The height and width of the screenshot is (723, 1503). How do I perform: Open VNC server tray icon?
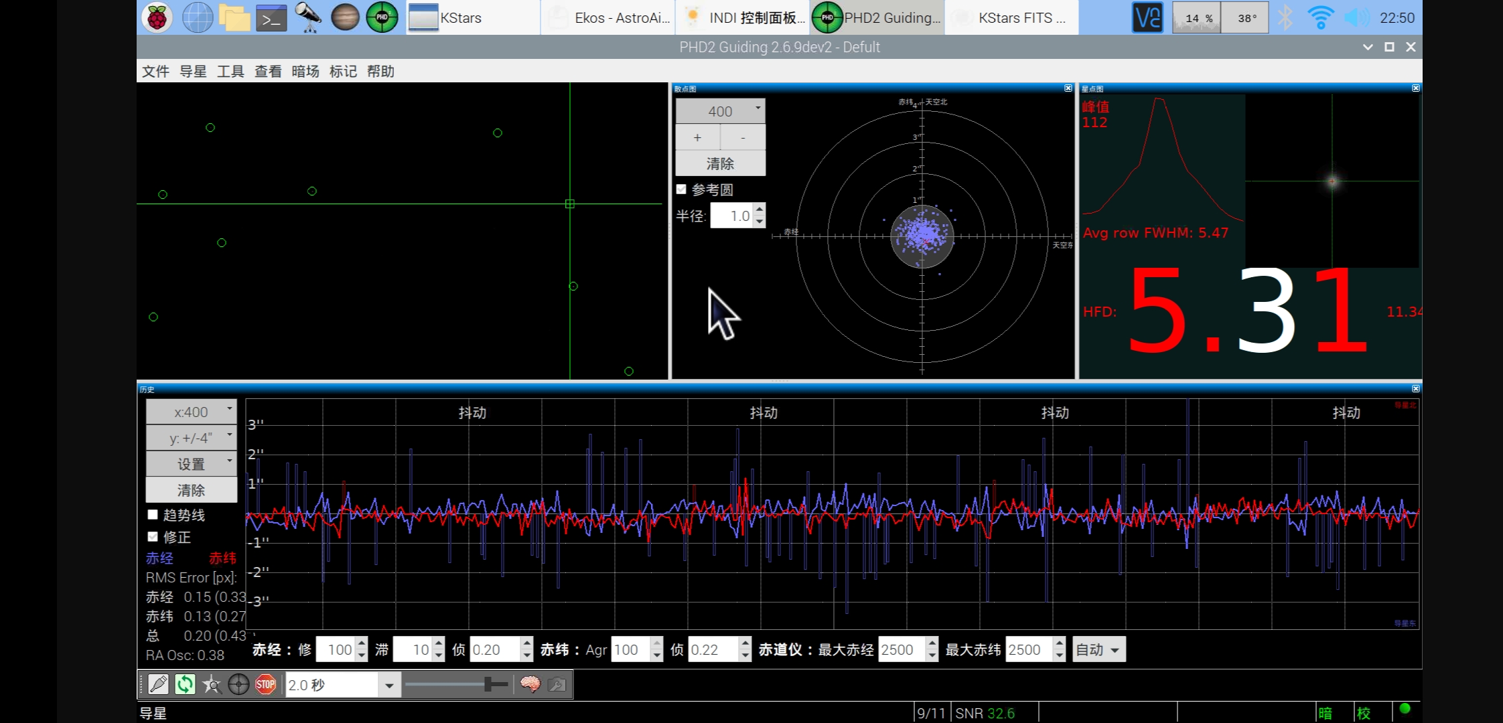click(x=1147, y=17)
